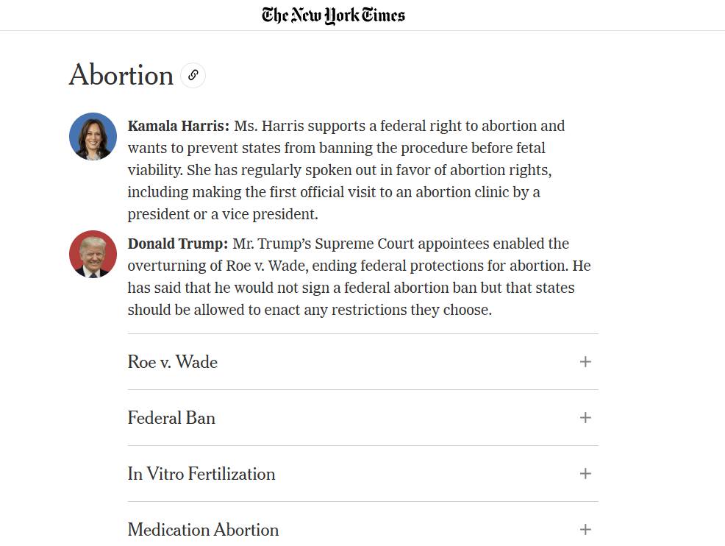This screenshot has width=725, height=546.
Task: Expand the Medication Abortion section title
Action: [x=203, y=530]
